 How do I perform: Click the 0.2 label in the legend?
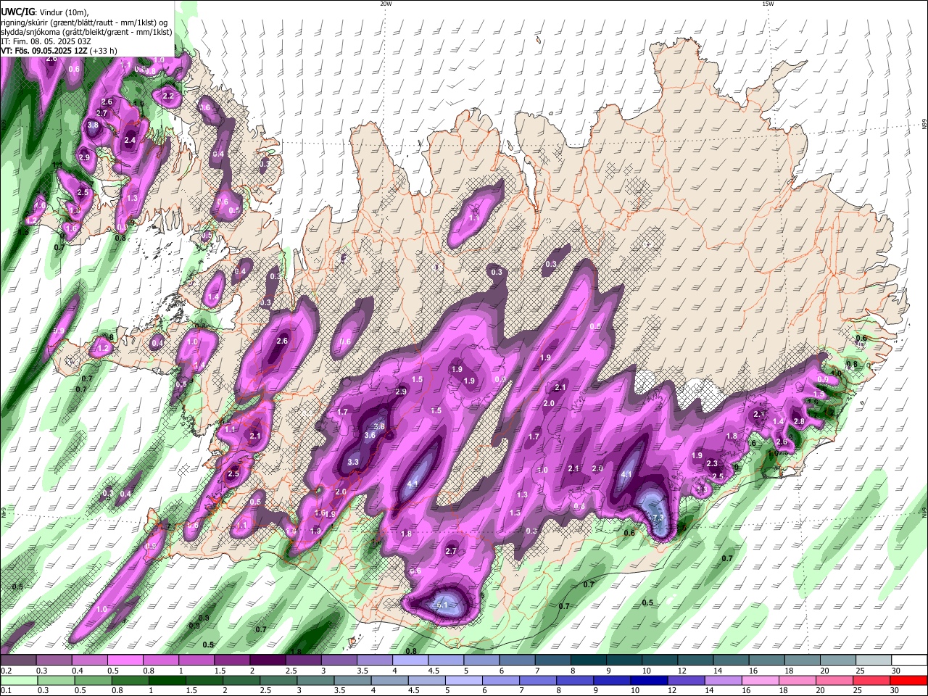click(x=7, y=671)
